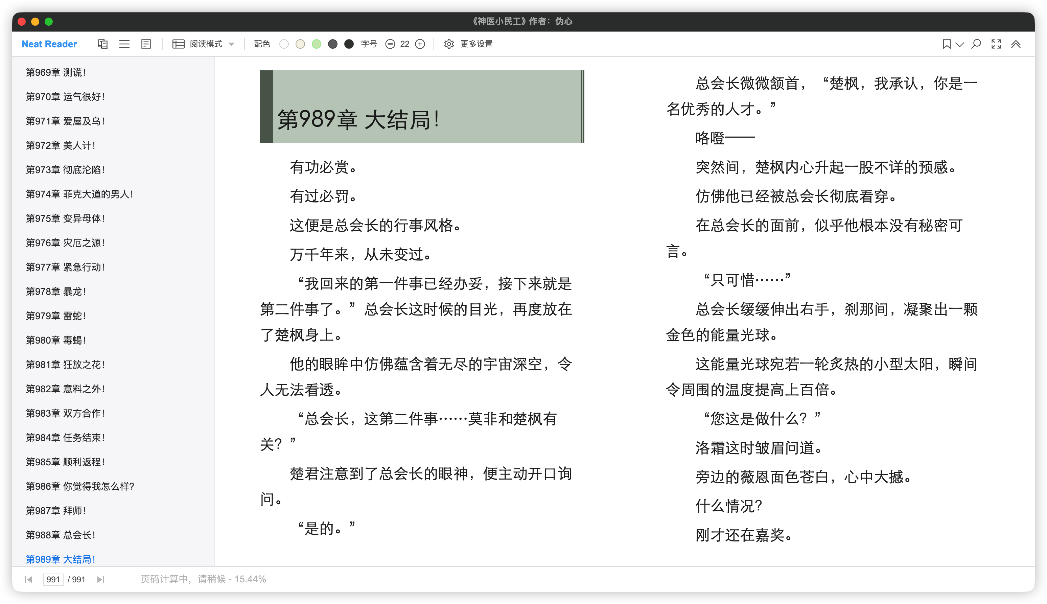Click the library/books icon in toolbar
This screenshot has width=1047, height=604.
102,44
